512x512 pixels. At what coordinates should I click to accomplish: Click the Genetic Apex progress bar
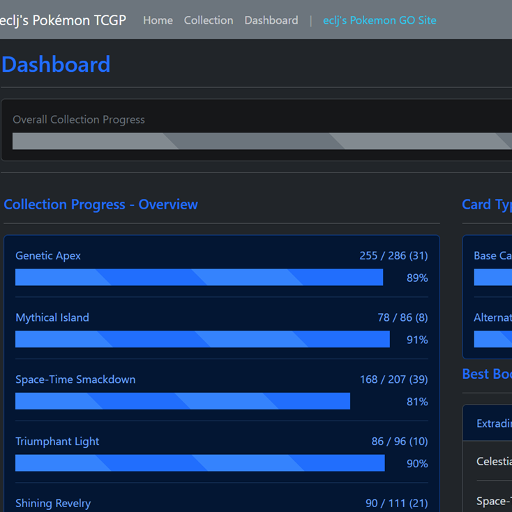199,277
